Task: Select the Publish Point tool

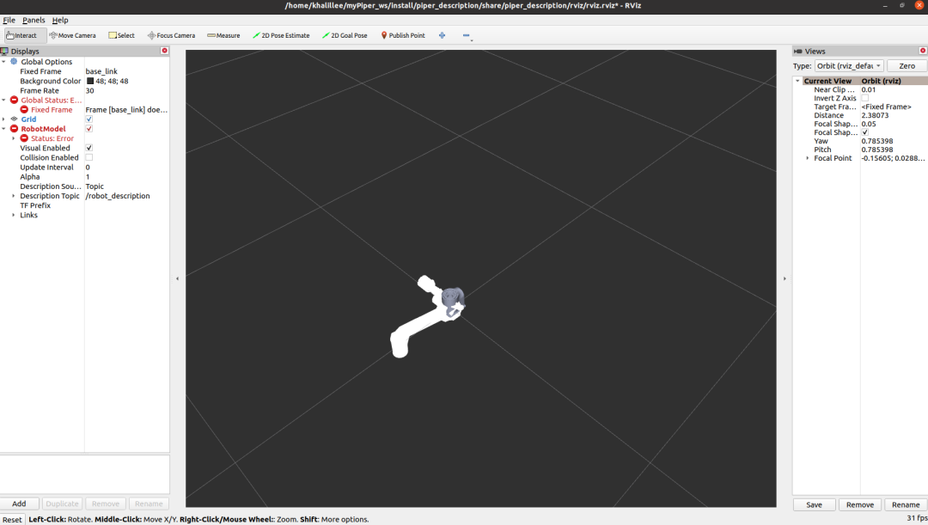Action: (x=403, y=35)
